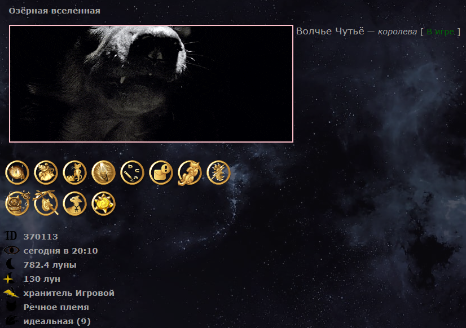Click the 'Озёрная вселенная' heading
Image resolution: width=466 pixels, height=328 pixels.
click(54, 11)
